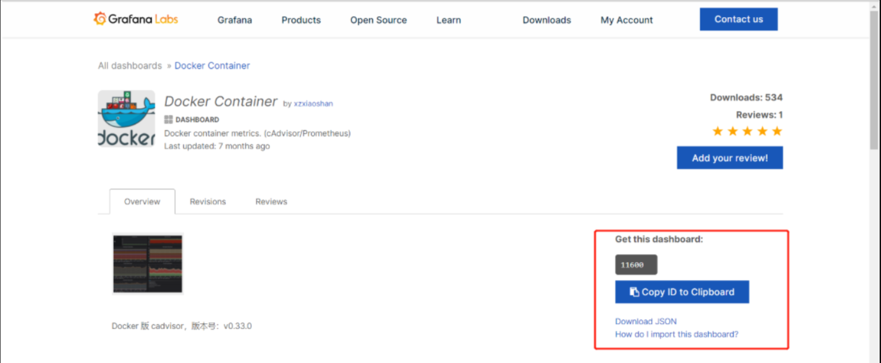Open the Docker whale dashboard logo

pos(126,119)
